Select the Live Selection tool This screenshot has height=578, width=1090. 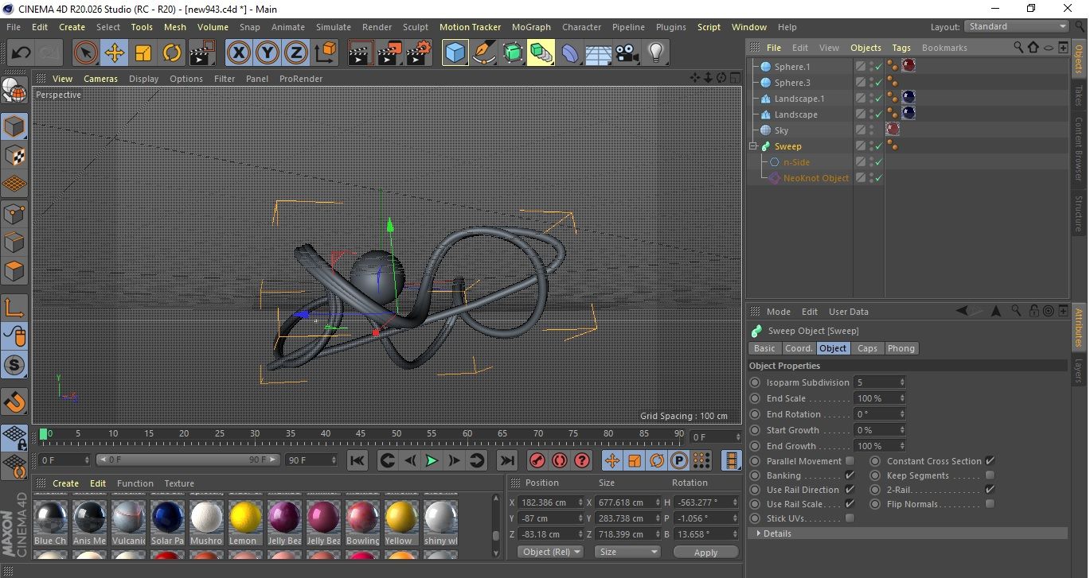point(86,53)
